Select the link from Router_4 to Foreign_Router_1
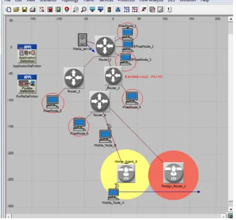This screenshot has height=220, width=236. point(137,135)
